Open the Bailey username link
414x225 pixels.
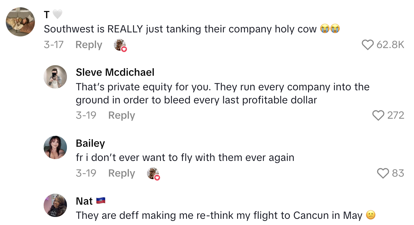click(90, 143)
